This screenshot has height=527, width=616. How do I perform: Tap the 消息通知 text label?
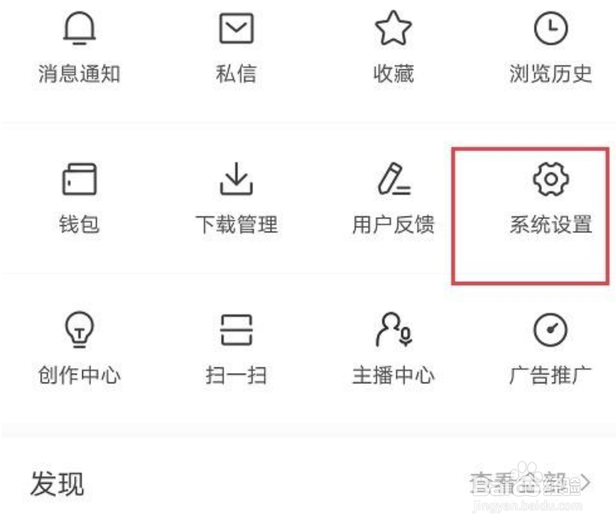pos(79,73)
